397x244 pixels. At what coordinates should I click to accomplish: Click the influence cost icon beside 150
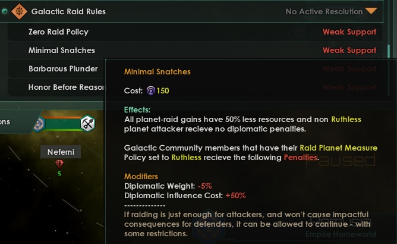point(151,90)
